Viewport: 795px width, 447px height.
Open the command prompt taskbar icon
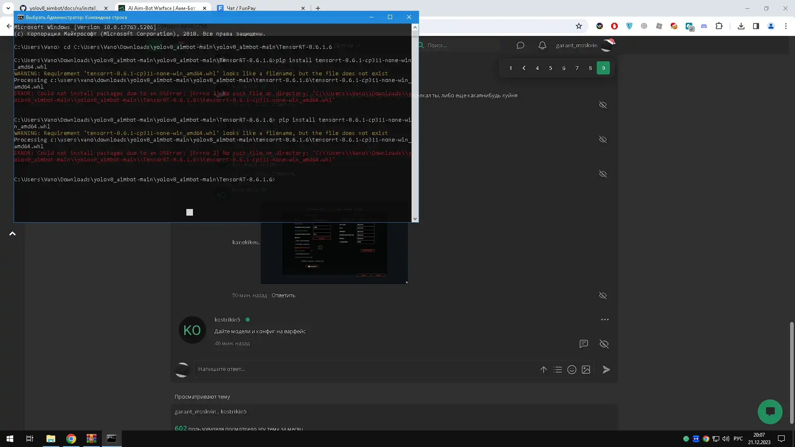111,439
